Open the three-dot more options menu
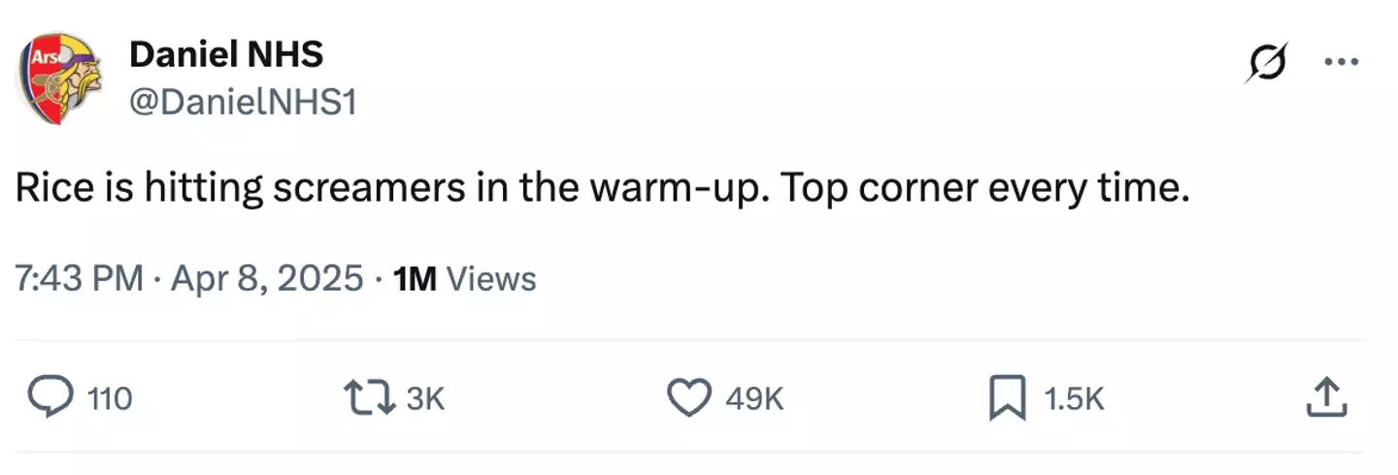1398x475 pixels. click(x=1342, y=61)
